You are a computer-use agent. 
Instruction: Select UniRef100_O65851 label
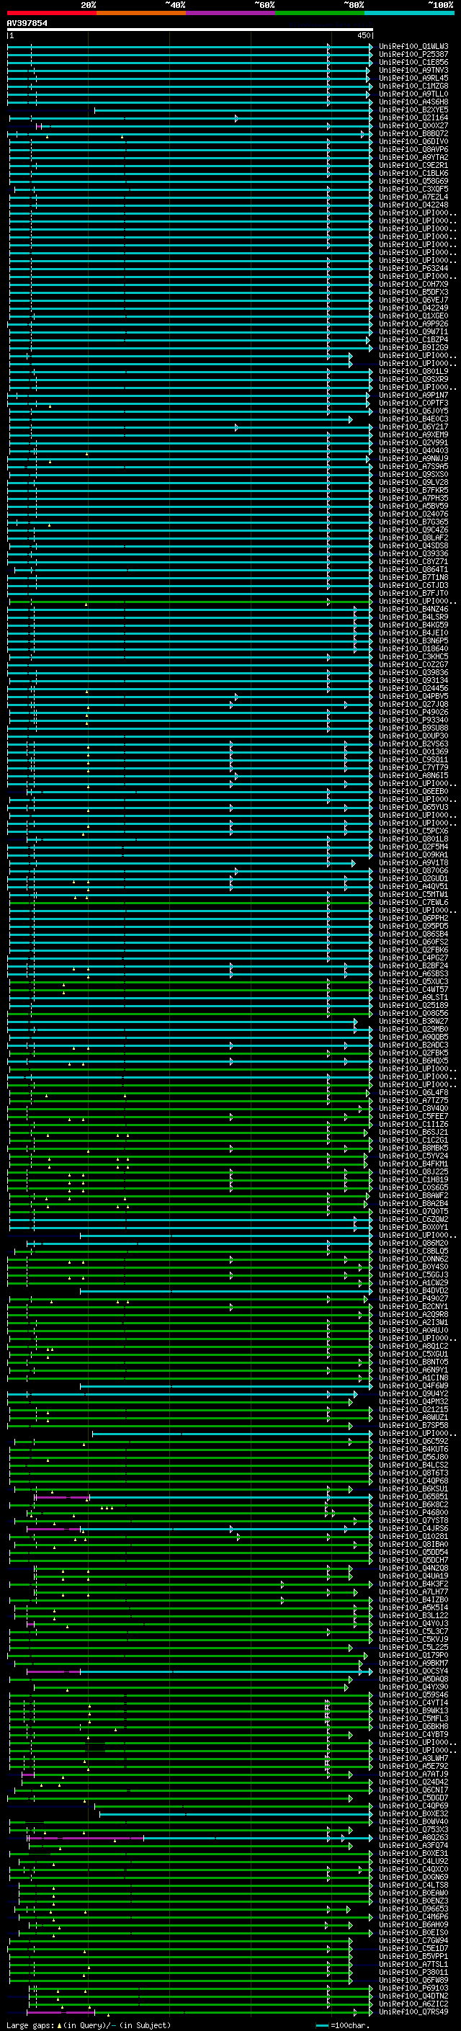pyautogui.click(x=413, y=1496)
